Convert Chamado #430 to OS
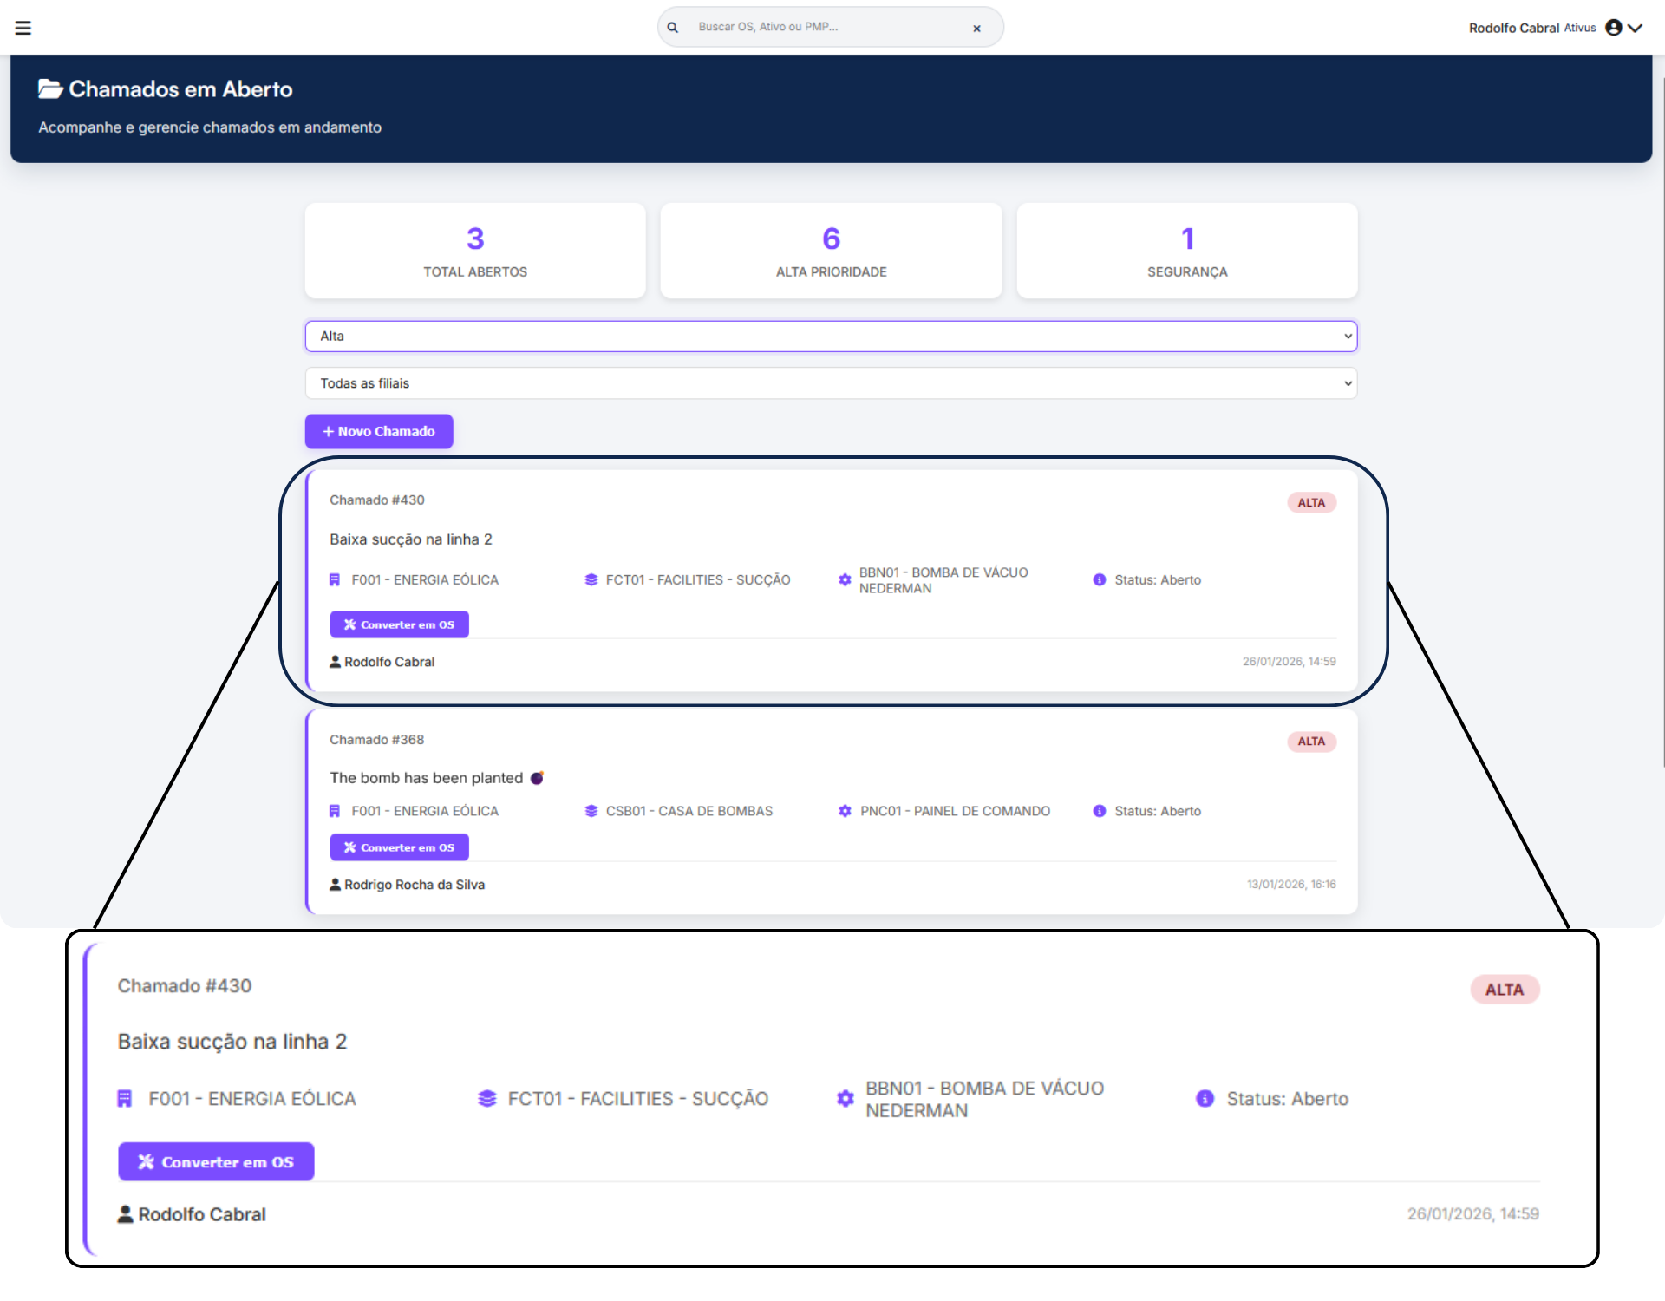This screenshot has height=1301, width=1665. [x=399, y=624]
